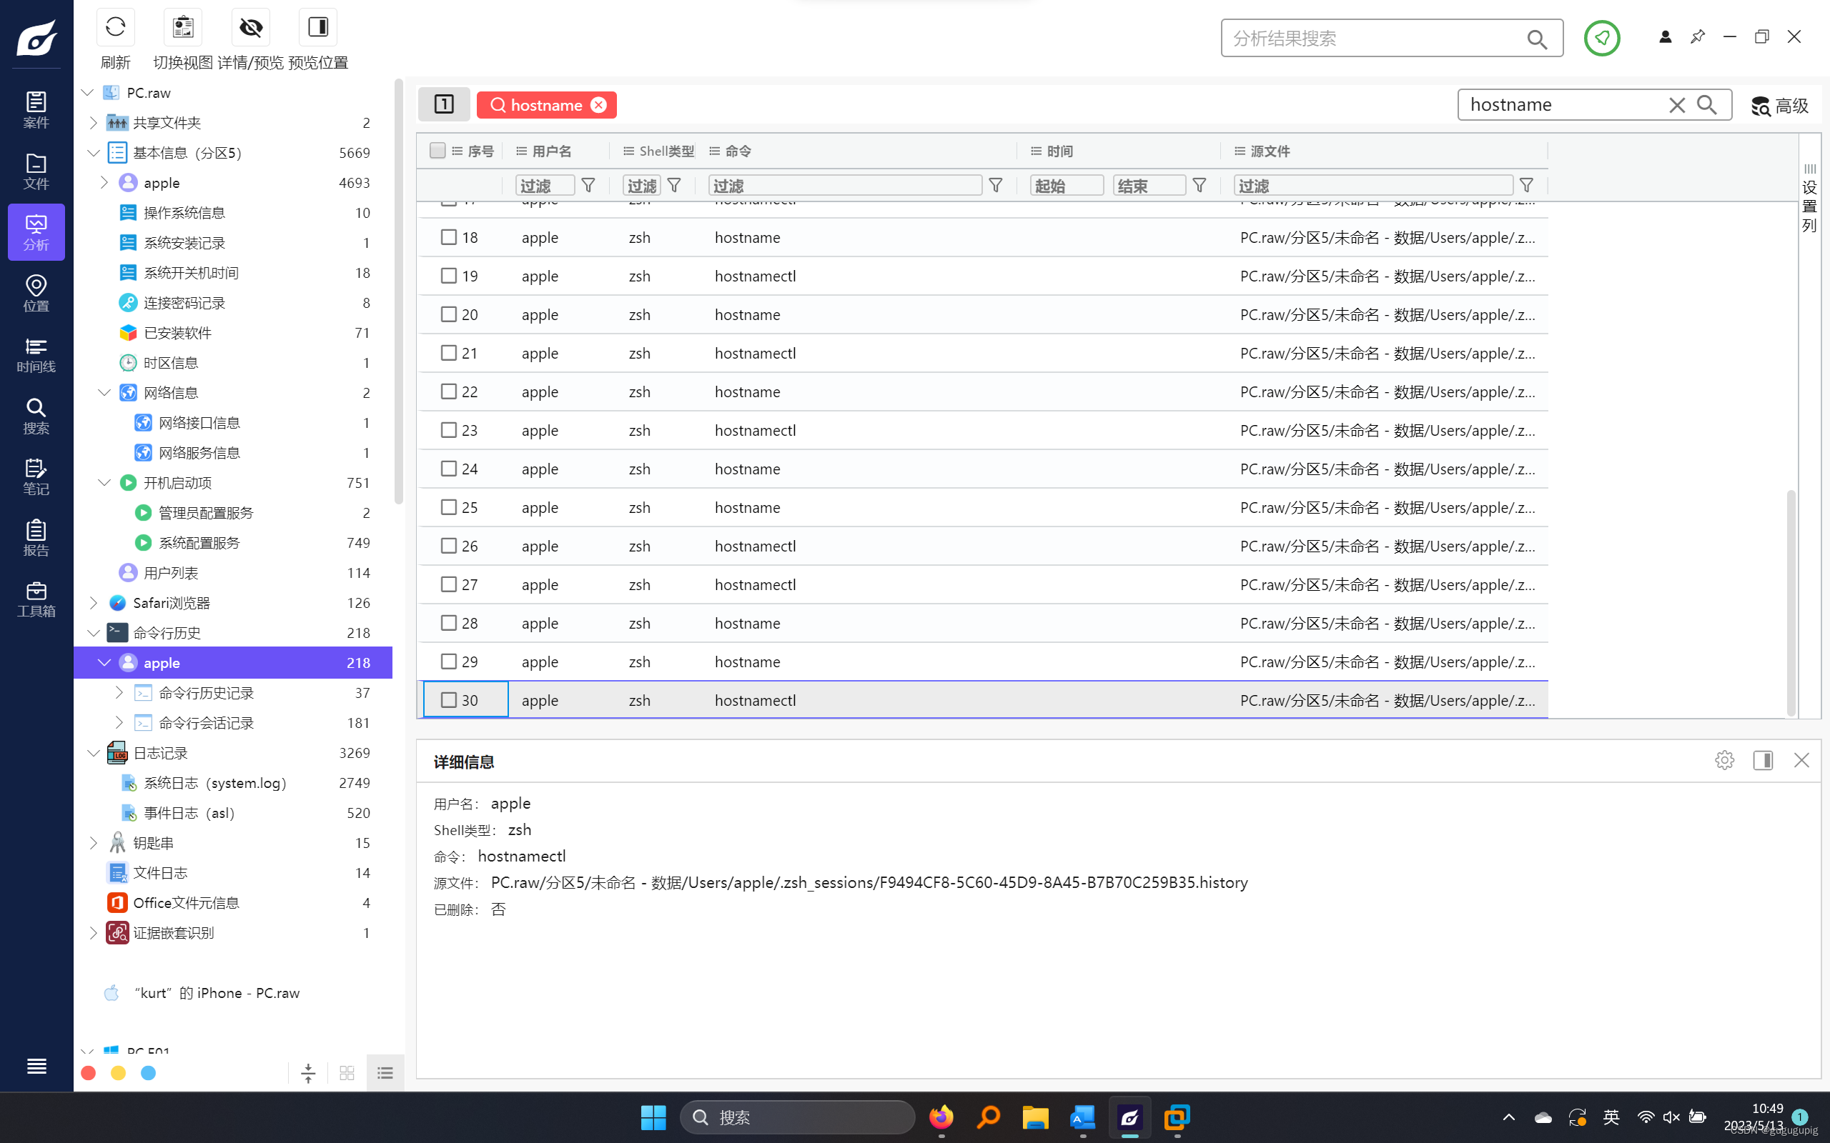Expand the Safari浏览器 tree node
The height and width of the screenshot is (1143, 1830).
click(x=93, y=602)
